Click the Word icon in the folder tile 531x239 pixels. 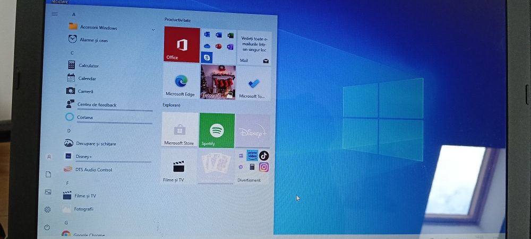tap(219, 35)
